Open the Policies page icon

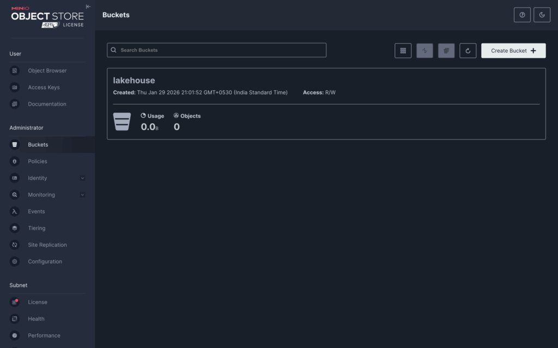[x=15, y=161]
